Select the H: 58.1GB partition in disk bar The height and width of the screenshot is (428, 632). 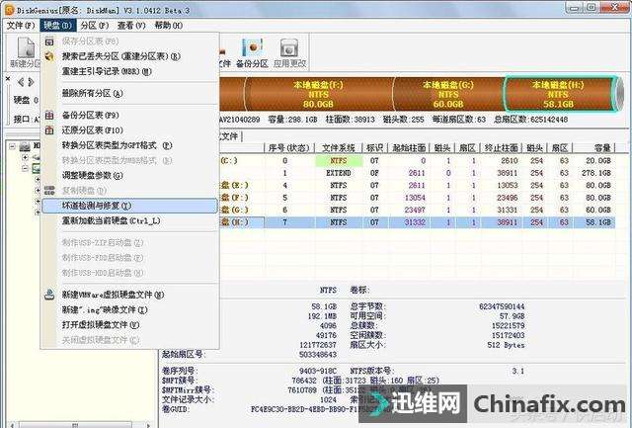click(x=558, y=94)
